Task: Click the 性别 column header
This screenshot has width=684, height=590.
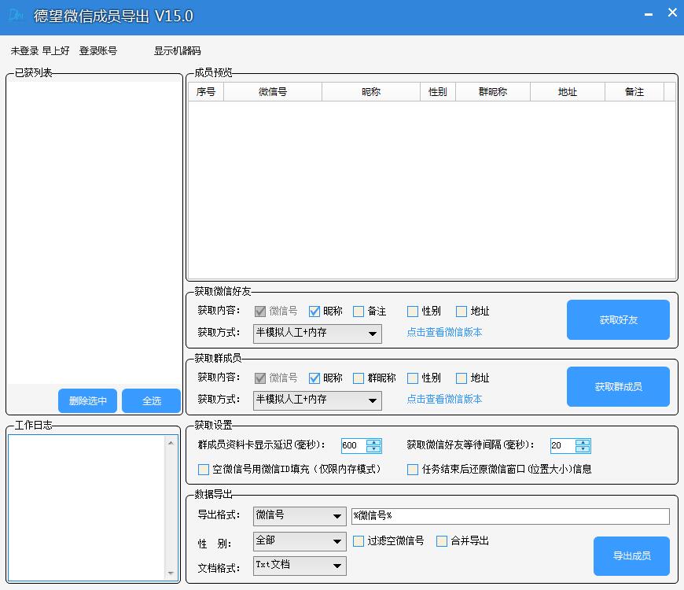Action: coord(438,91)
